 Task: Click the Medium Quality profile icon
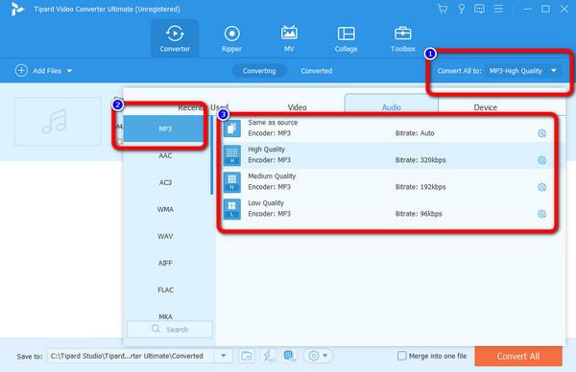pos(231,182)
